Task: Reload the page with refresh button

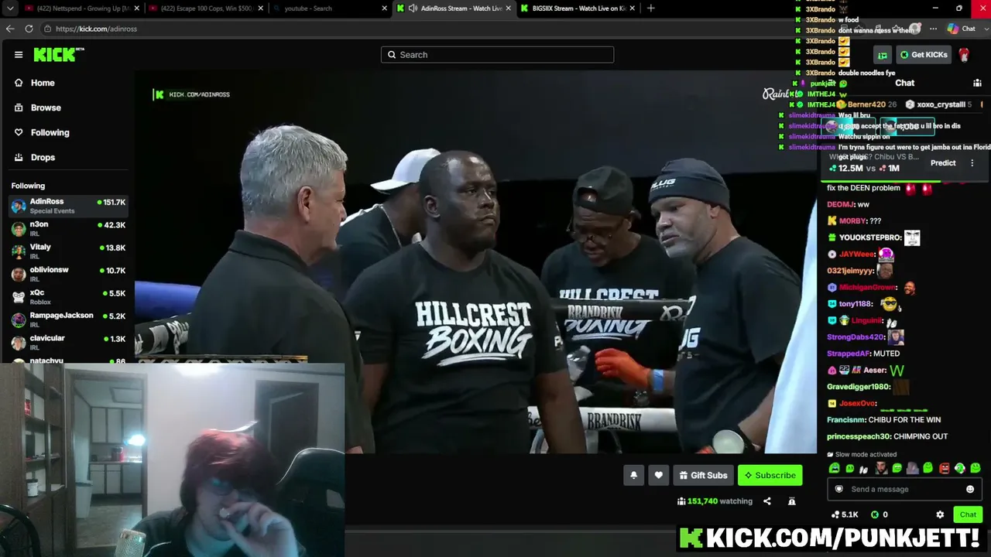Action: pos(29,29)
